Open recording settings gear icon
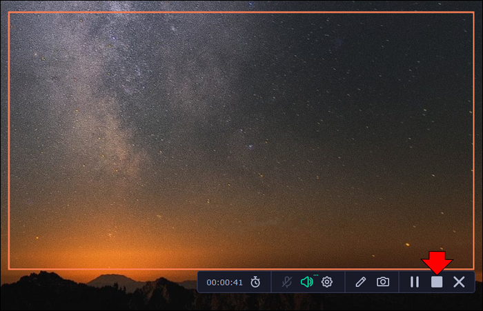 327,282
